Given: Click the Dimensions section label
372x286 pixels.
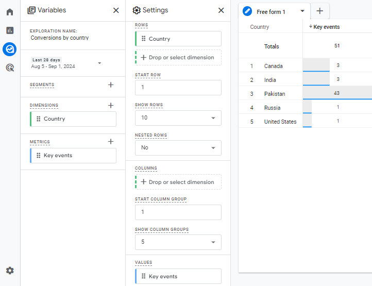Looking at the screenshot, I should click(44, 105).
